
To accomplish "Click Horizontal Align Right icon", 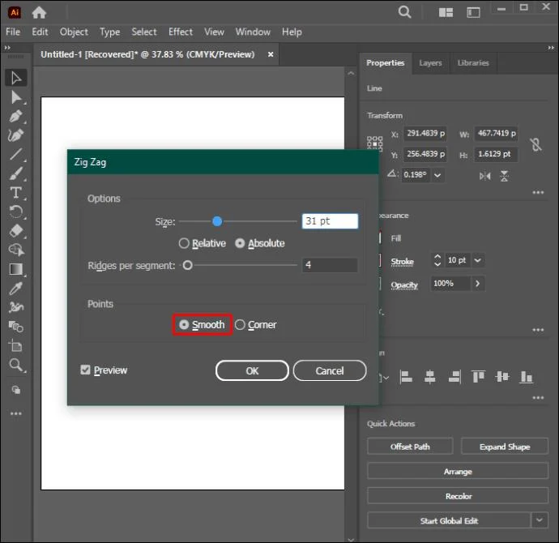I will 454,377.
